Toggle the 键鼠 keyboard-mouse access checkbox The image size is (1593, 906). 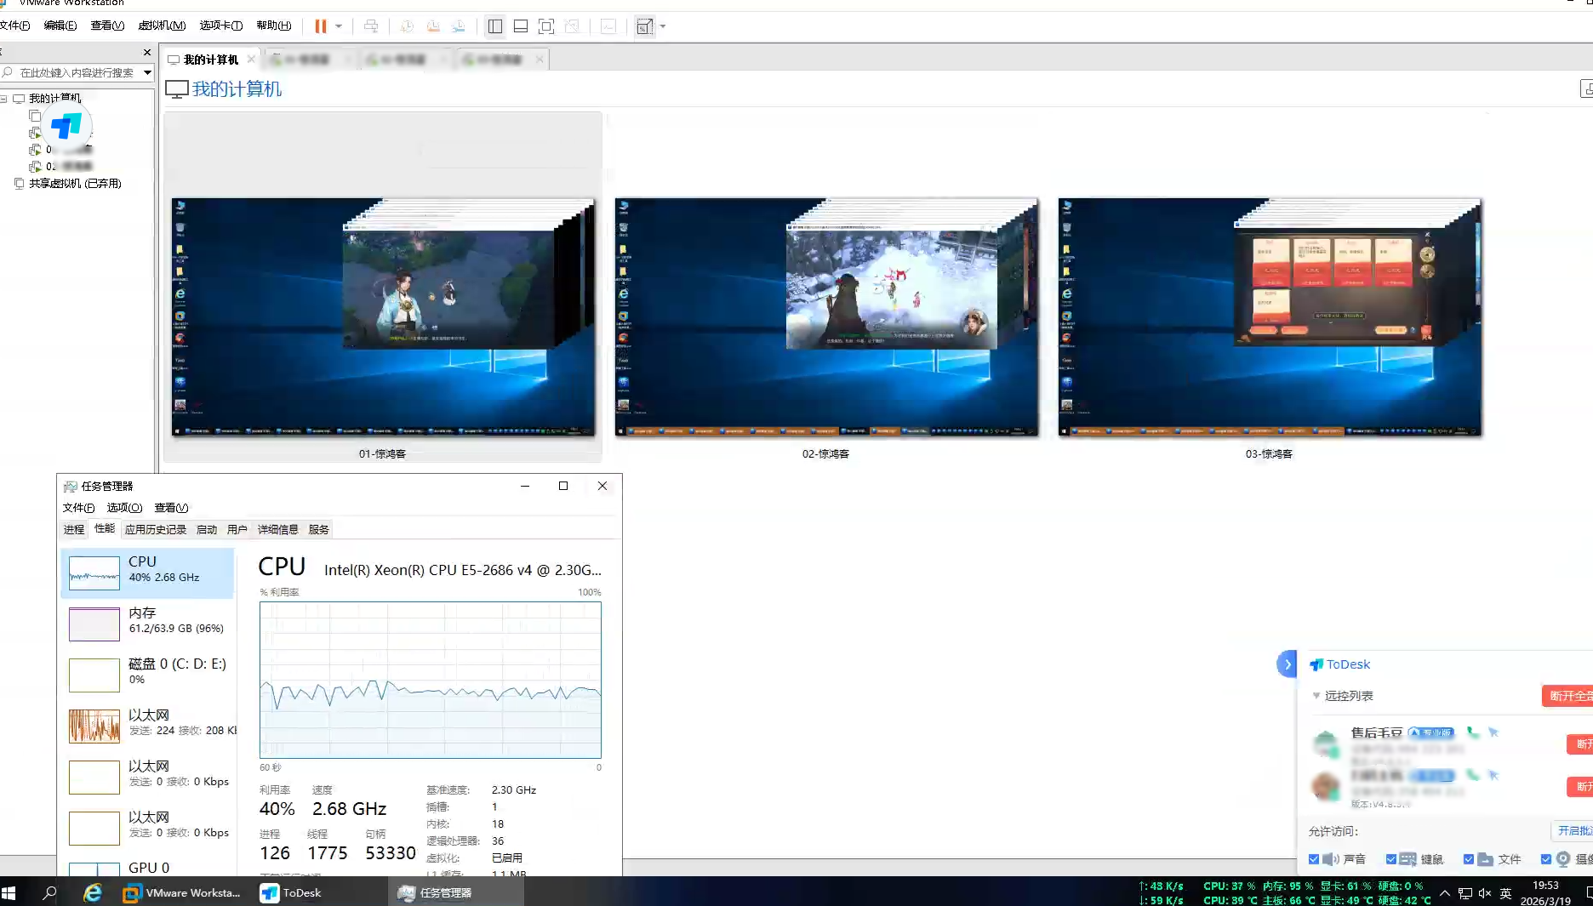click(x=1390, y=859)
